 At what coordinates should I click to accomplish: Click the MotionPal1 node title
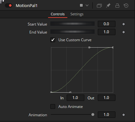[x=27, y=6]
